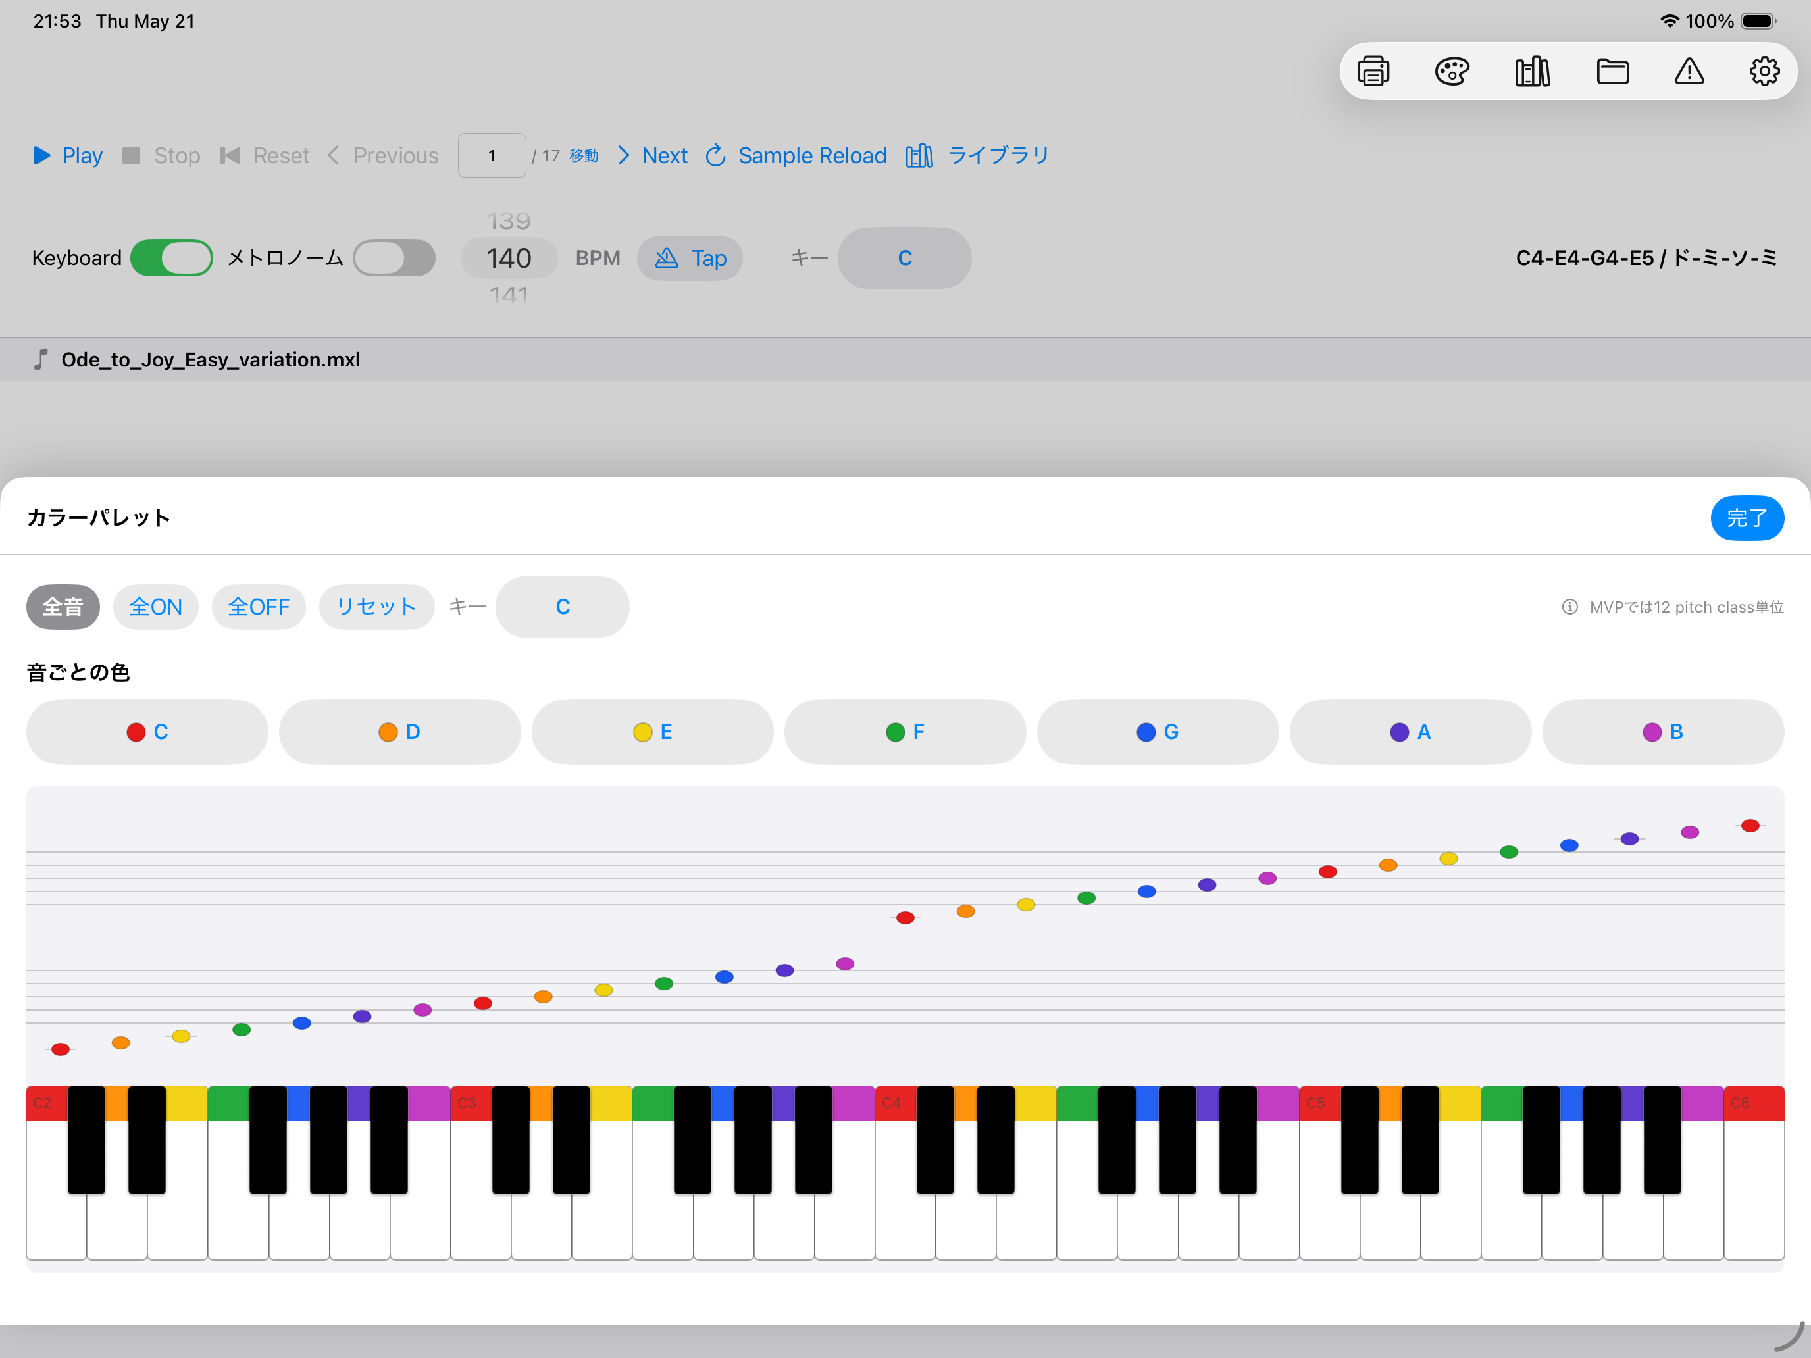Open the magenta B note color chip

pos(1663,732)
